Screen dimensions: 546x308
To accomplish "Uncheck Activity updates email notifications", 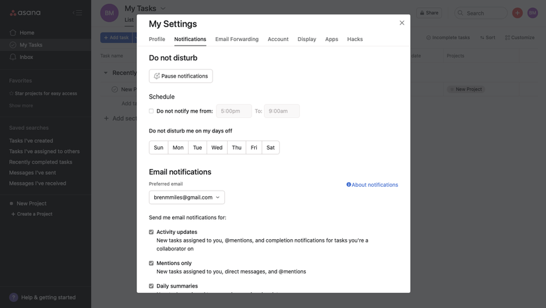I will pos(152,232).
